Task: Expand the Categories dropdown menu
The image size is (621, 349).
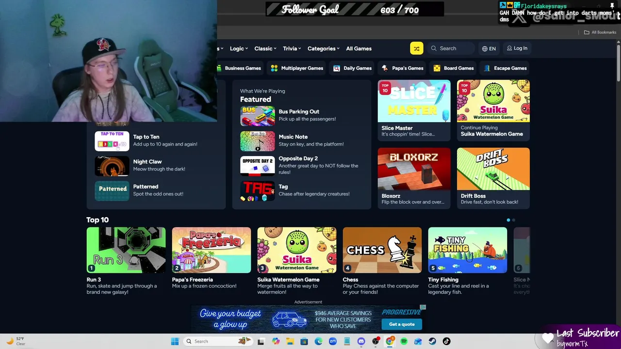Action: tap(324, 48)
